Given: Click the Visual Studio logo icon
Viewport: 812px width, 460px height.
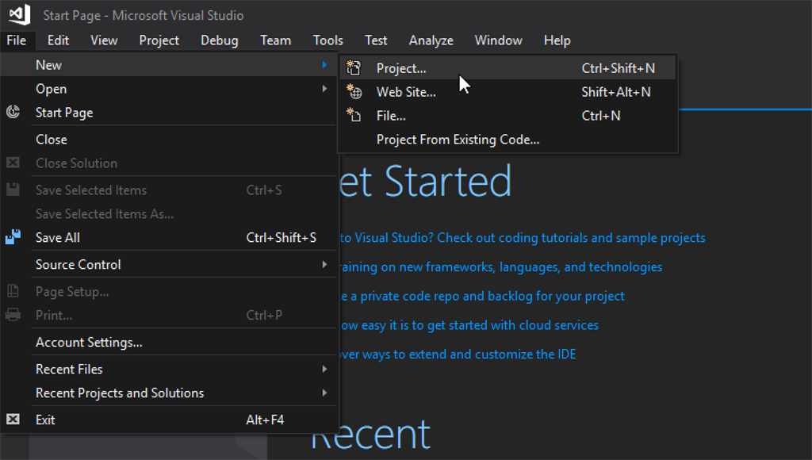Looking at the screenshot, I should (19, 14).
